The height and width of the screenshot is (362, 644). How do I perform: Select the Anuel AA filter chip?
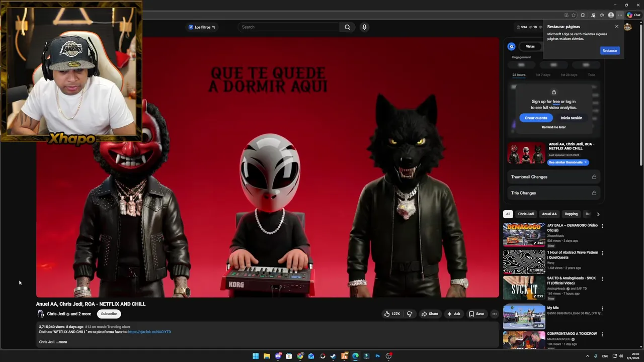(549, 214)
